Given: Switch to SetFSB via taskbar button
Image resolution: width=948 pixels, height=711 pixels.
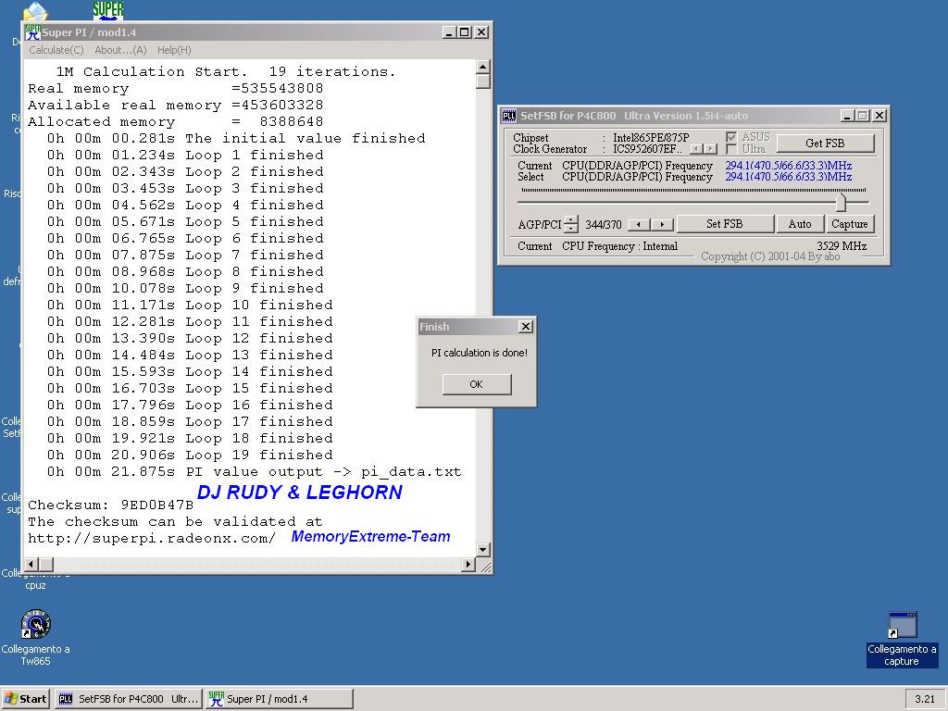Looking at the screenshot, I should 129,699.
